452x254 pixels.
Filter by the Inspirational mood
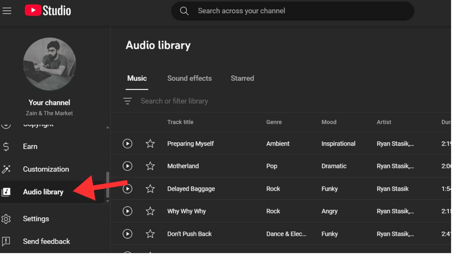pyautogui.click(x=338, y=144)
